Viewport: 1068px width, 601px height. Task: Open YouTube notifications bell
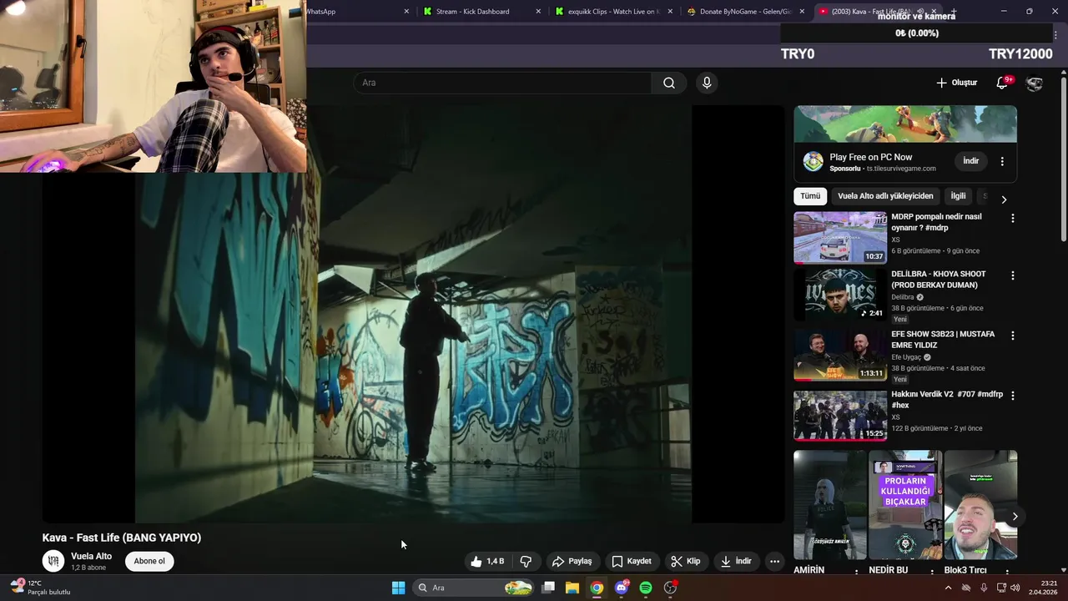[1003, 83]
